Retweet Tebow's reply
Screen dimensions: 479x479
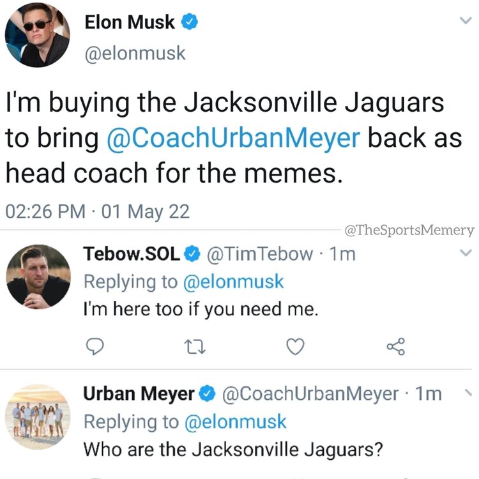[x=192, y=347]
